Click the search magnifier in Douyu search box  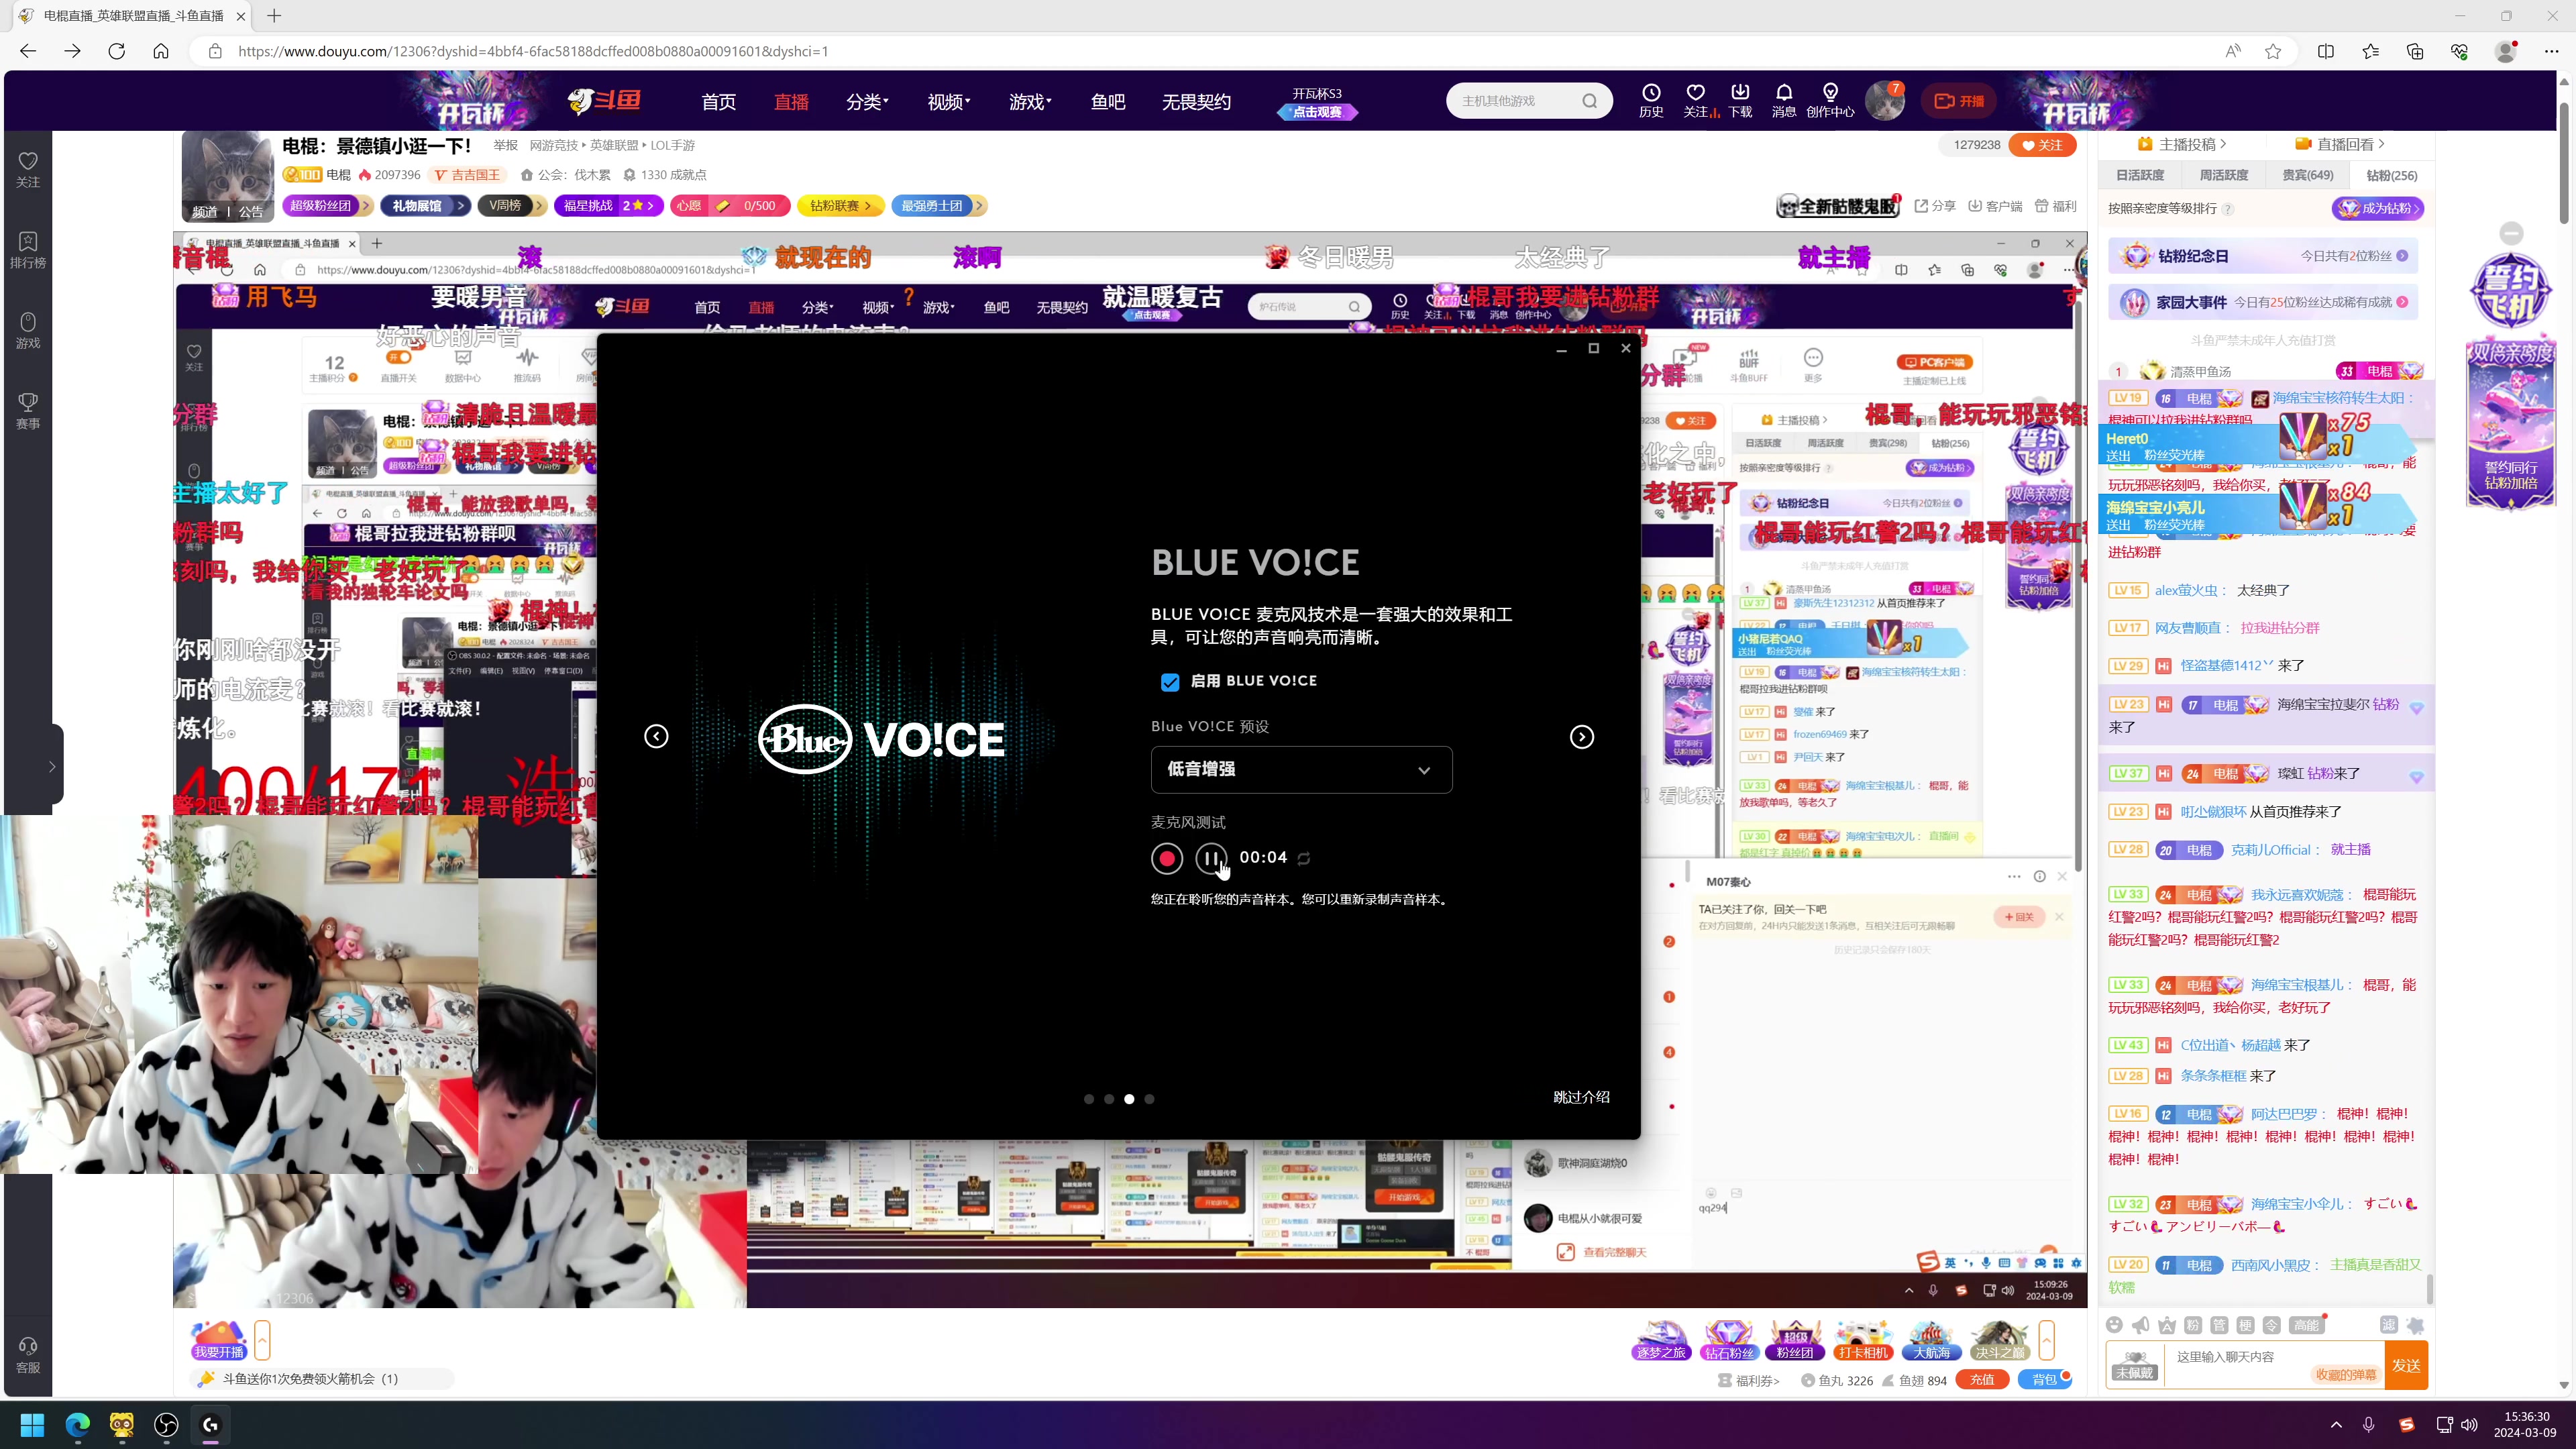1590,101
